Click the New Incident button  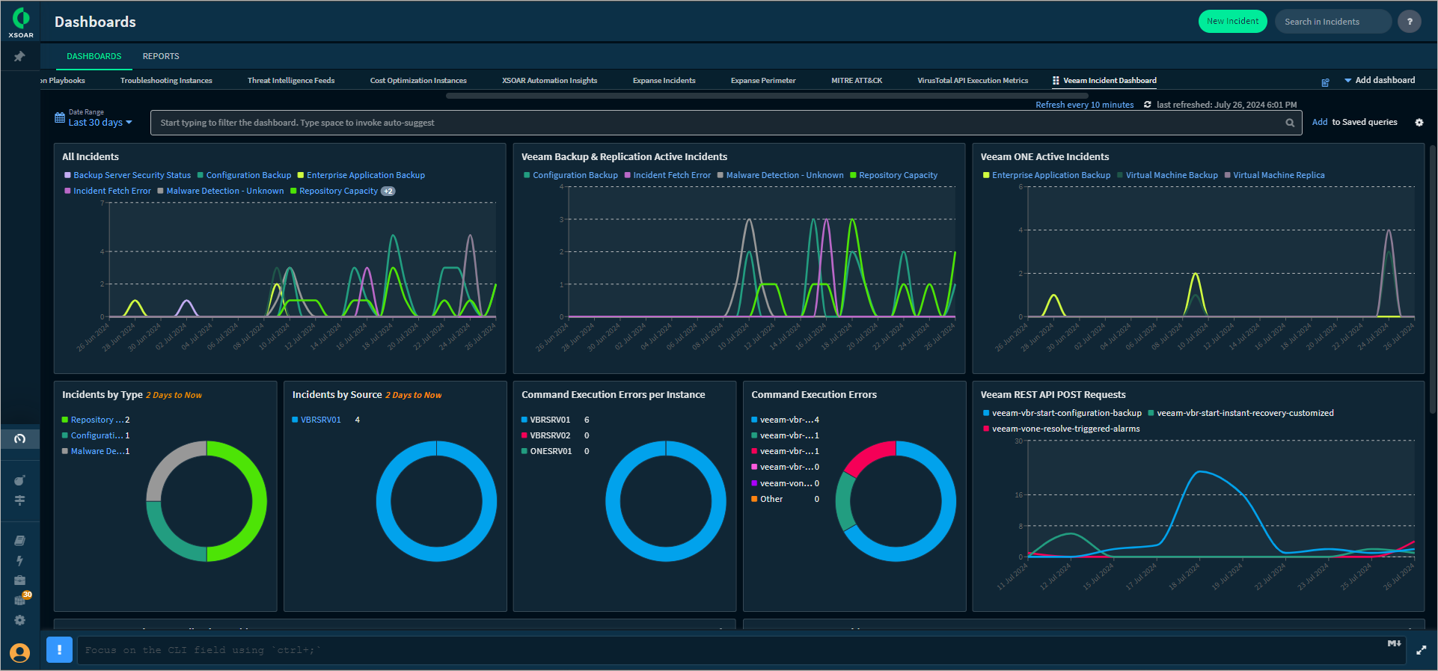[1232, 21]
